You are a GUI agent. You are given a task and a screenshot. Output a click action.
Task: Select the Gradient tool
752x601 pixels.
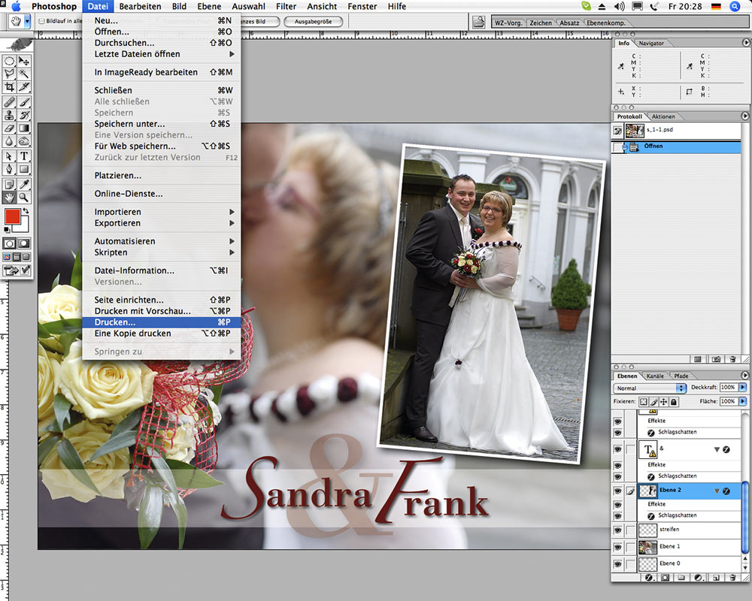[x=24, y=128]
